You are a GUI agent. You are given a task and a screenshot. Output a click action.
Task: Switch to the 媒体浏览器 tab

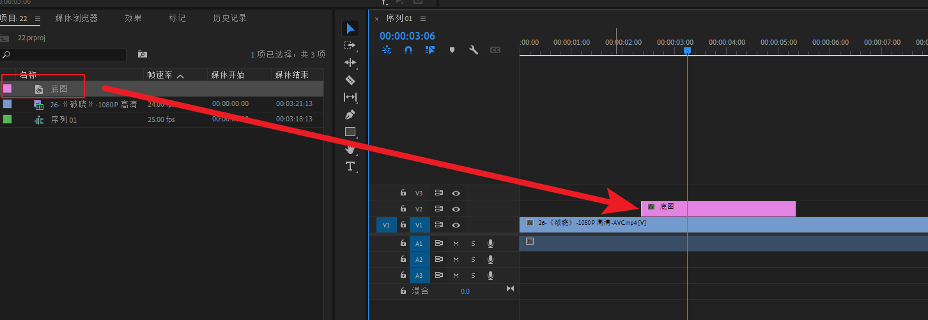point(76,19)
